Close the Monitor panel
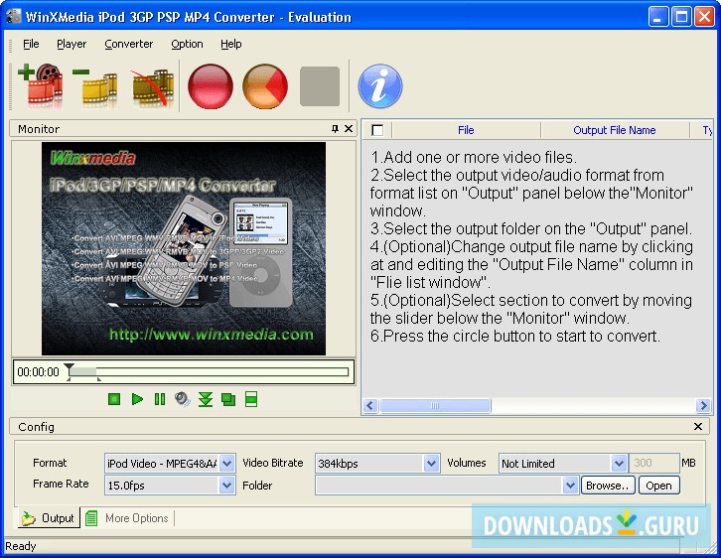721x558 pixels. pyautogui.click(x=349, y=129)
